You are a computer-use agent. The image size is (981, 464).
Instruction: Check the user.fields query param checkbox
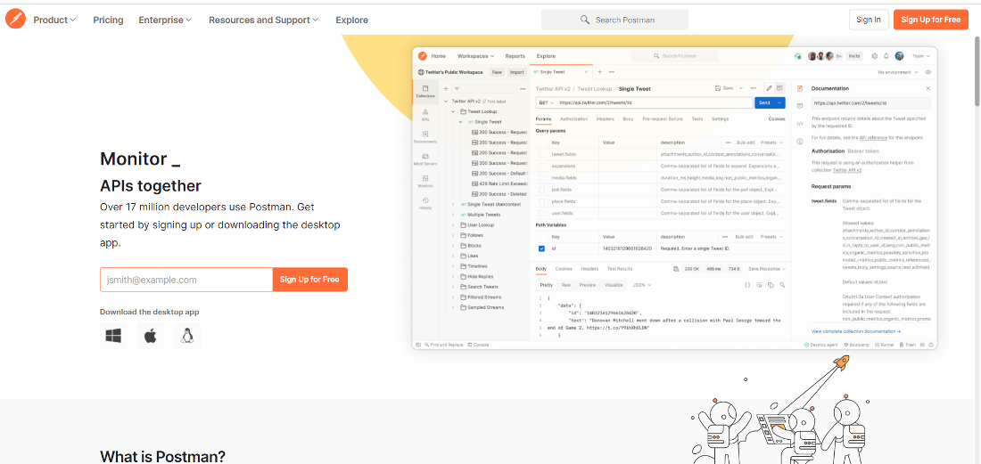tap(542, 214)
